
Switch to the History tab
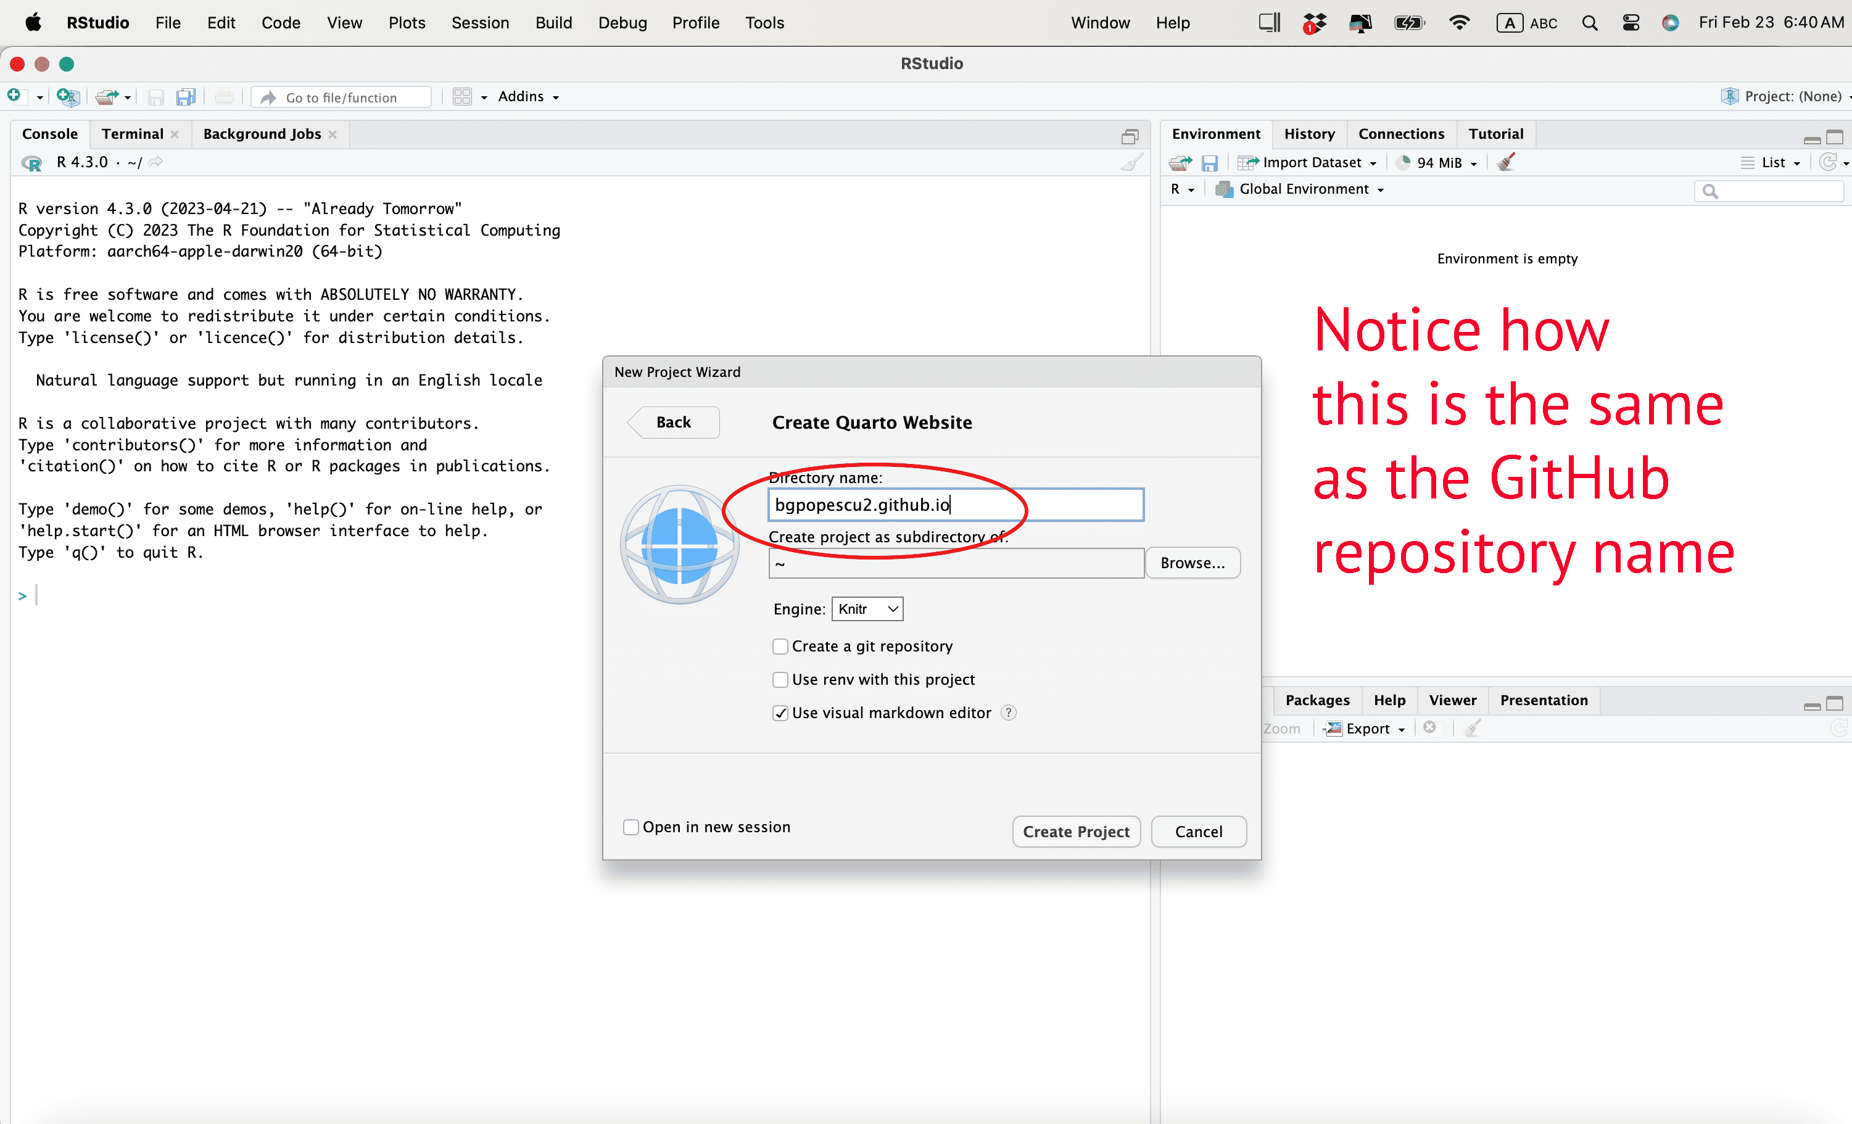tap(1308, 134)
